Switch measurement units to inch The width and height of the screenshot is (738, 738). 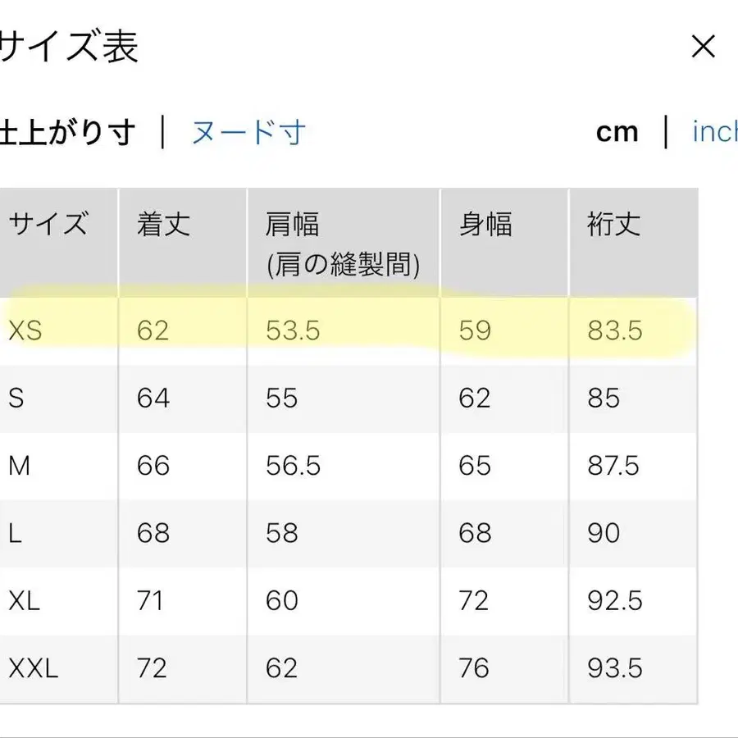(x=716, y=131)
